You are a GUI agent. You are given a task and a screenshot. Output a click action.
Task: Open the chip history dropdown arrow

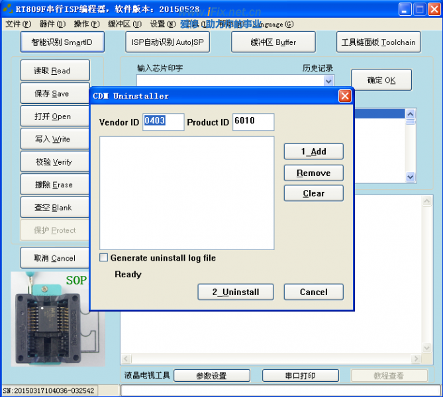[328, 81]
